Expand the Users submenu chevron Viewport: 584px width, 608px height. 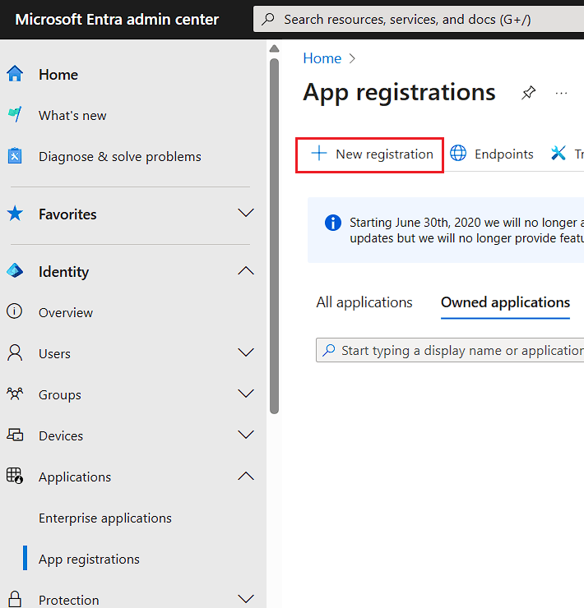click(x=246, y=352)
